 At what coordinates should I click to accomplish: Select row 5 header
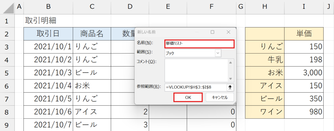tap(8, 73)
